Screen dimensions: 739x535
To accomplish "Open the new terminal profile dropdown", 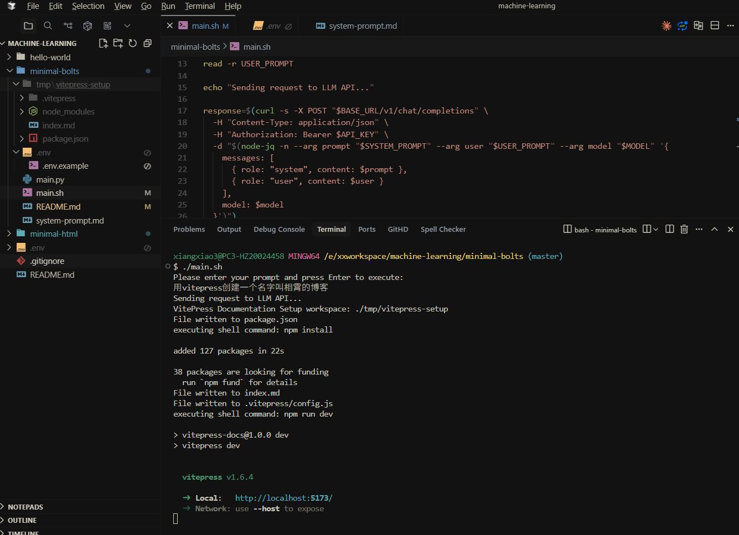I will pos(656,229).
